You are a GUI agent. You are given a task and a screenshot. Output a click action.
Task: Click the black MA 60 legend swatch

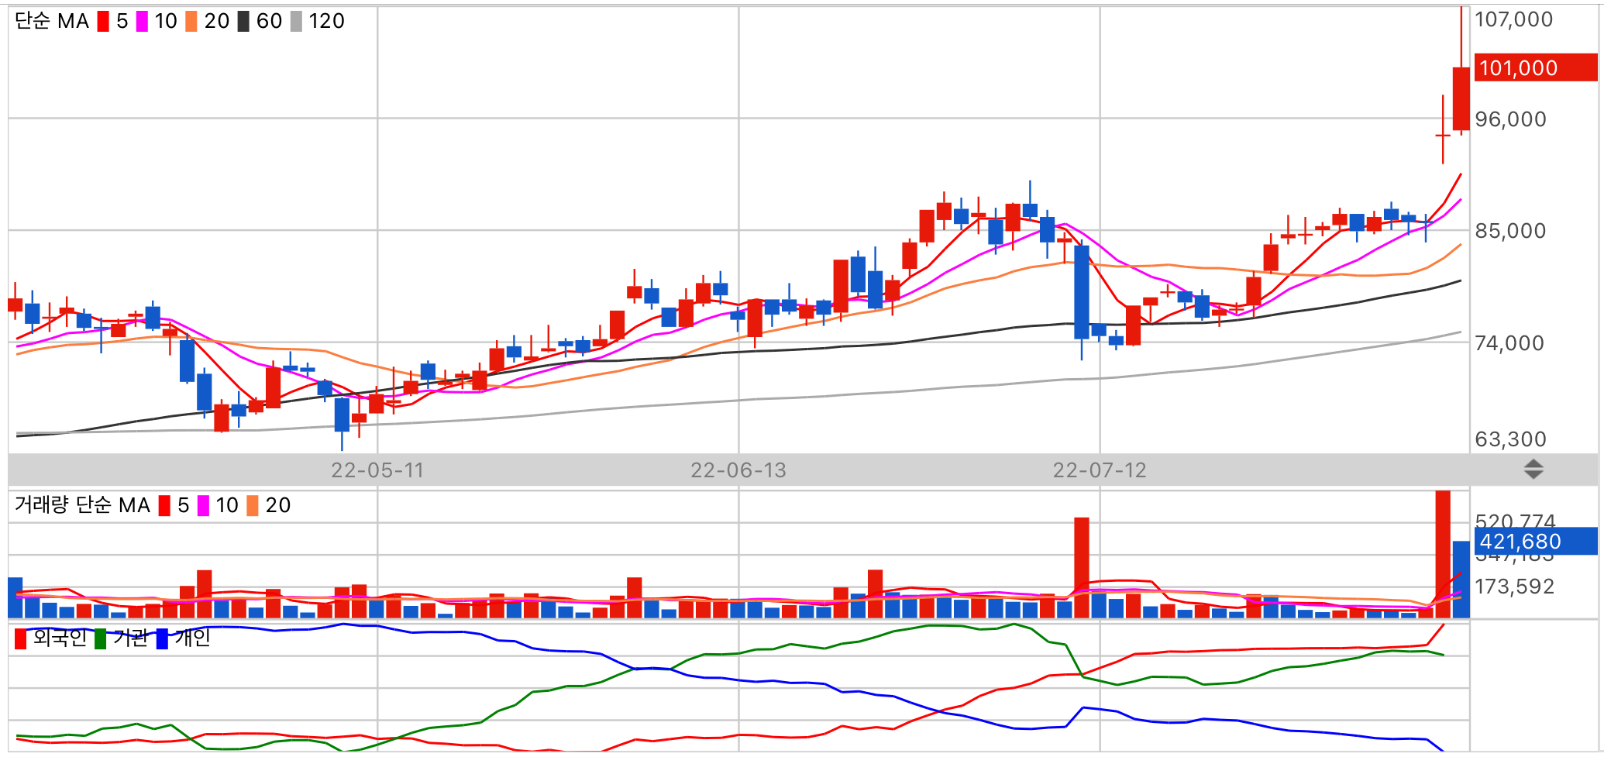click(243, 22)
